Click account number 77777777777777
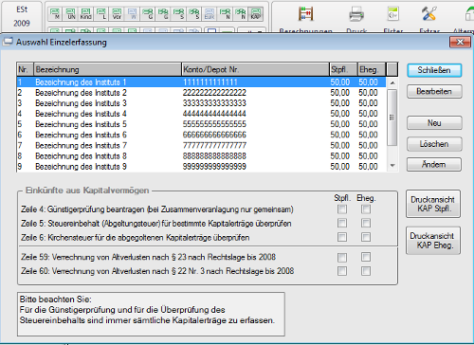Viewport: 474px width, 345px height. [x=214, y=145]
